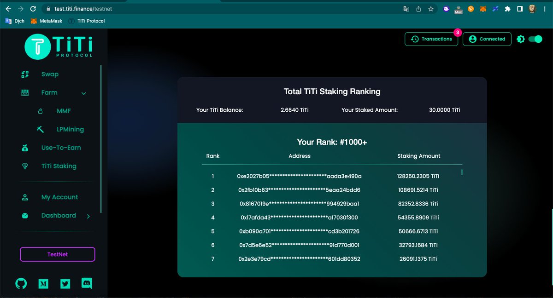Open the Chrome profile avatar
The height and width of the screenshot is (298, 553).
pyautogui.click(x=532, y=9)
